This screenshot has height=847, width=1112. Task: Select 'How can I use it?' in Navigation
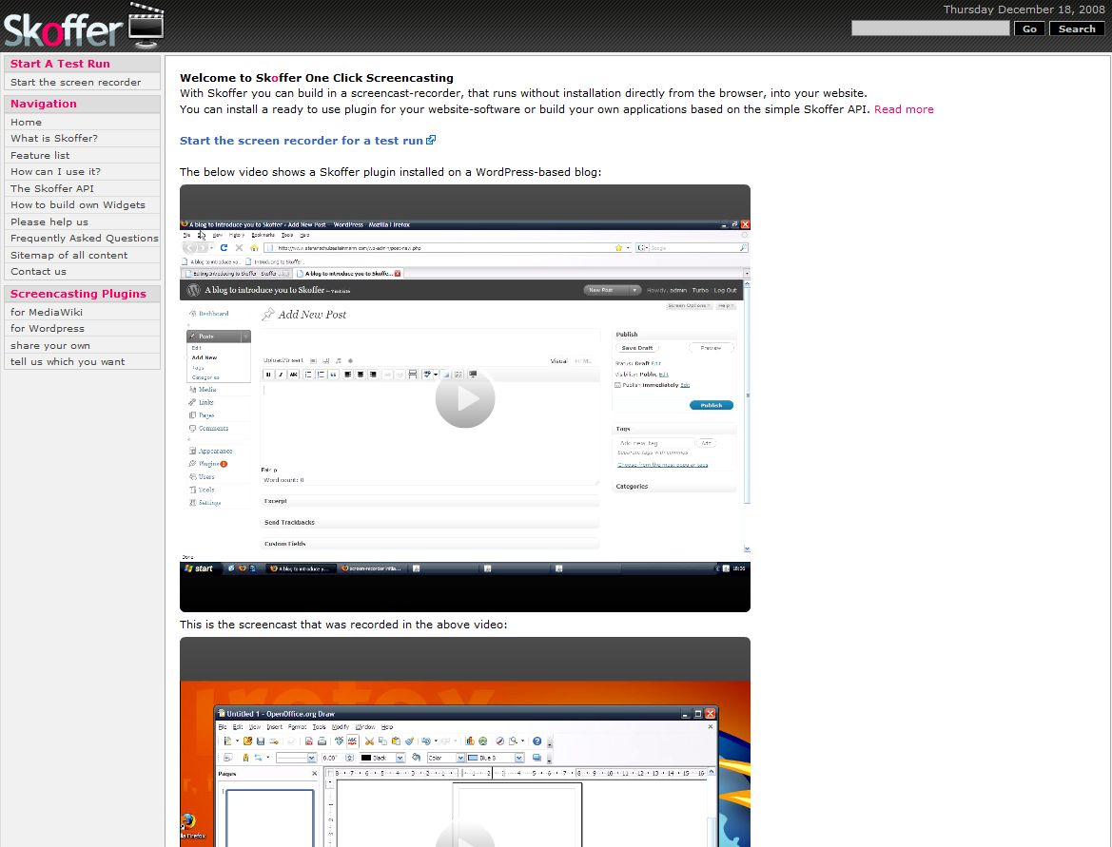point(55,171)
